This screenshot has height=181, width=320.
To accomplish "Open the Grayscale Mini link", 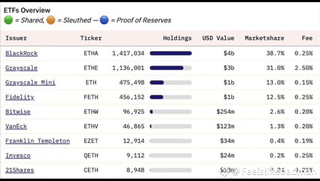I will pos(31,82).
